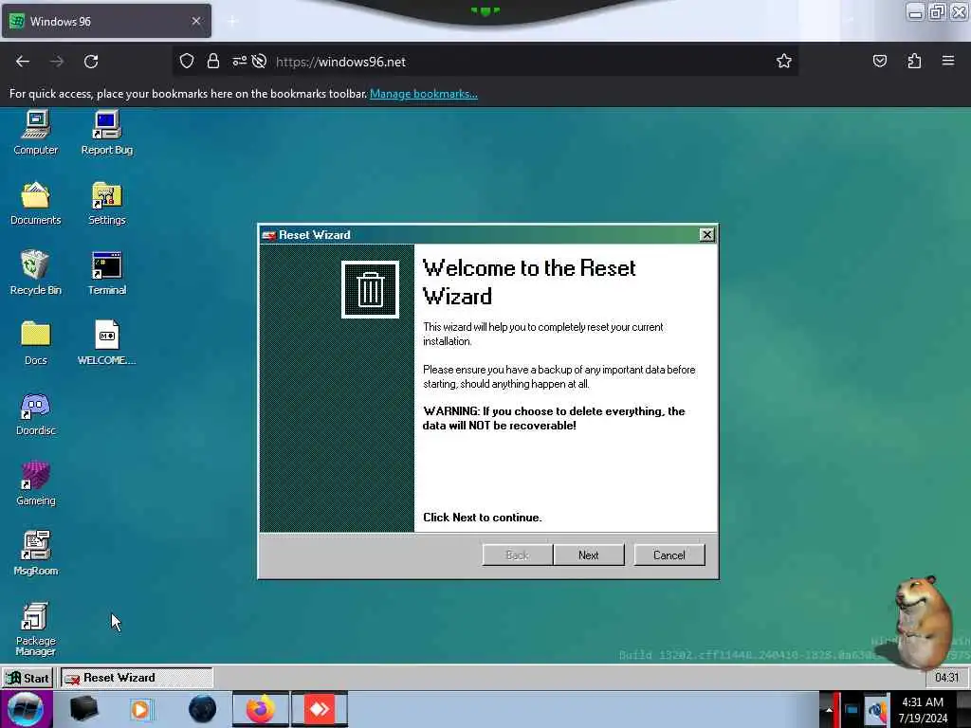Show hidden system tray icons
This screenshot has height=728, width=971.
point(829,710)
